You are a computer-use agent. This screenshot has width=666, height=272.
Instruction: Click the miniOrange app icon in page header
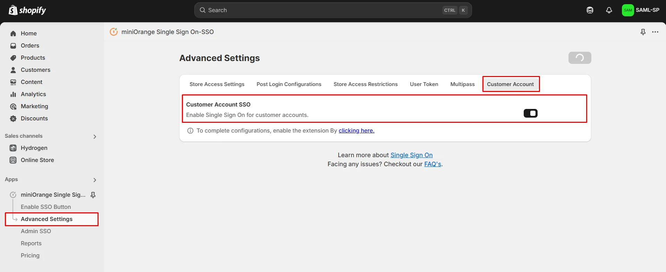114,32
